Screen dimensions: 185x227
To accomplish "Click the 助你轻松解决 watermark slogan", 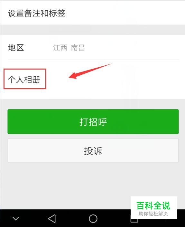I will click(153, 214).
